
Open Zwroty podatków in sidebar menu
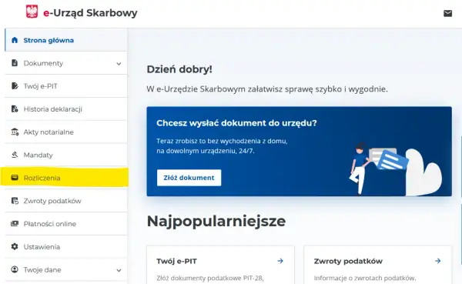pyautogui.click(x=66, y=201)
